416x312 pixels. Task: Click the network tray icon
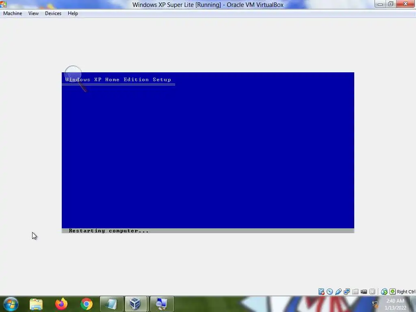[x=375, y=304]
